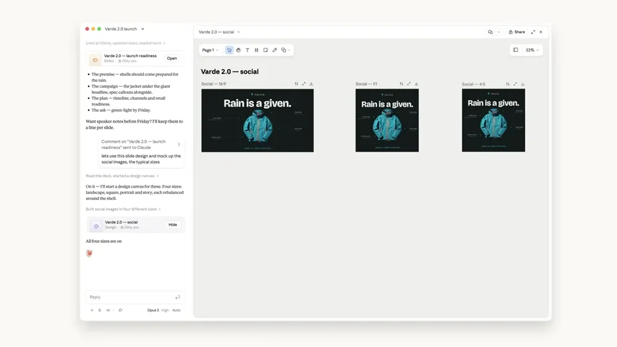Viewport: 617px width, 347px height.
Task: Expand the Social 16:9 frame
Action: 304,84
